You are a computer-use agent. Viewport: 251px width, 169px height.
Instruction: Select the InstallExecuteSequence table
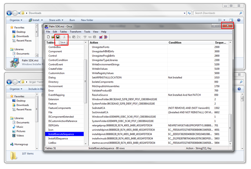[x=64, y=134]
